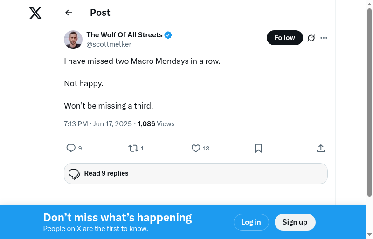373x239 pixels.
Task: Bookmark this post
Action: point(258,148)
